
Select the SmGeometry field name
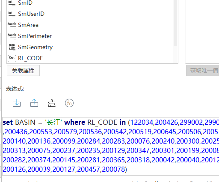click(35, 47)
